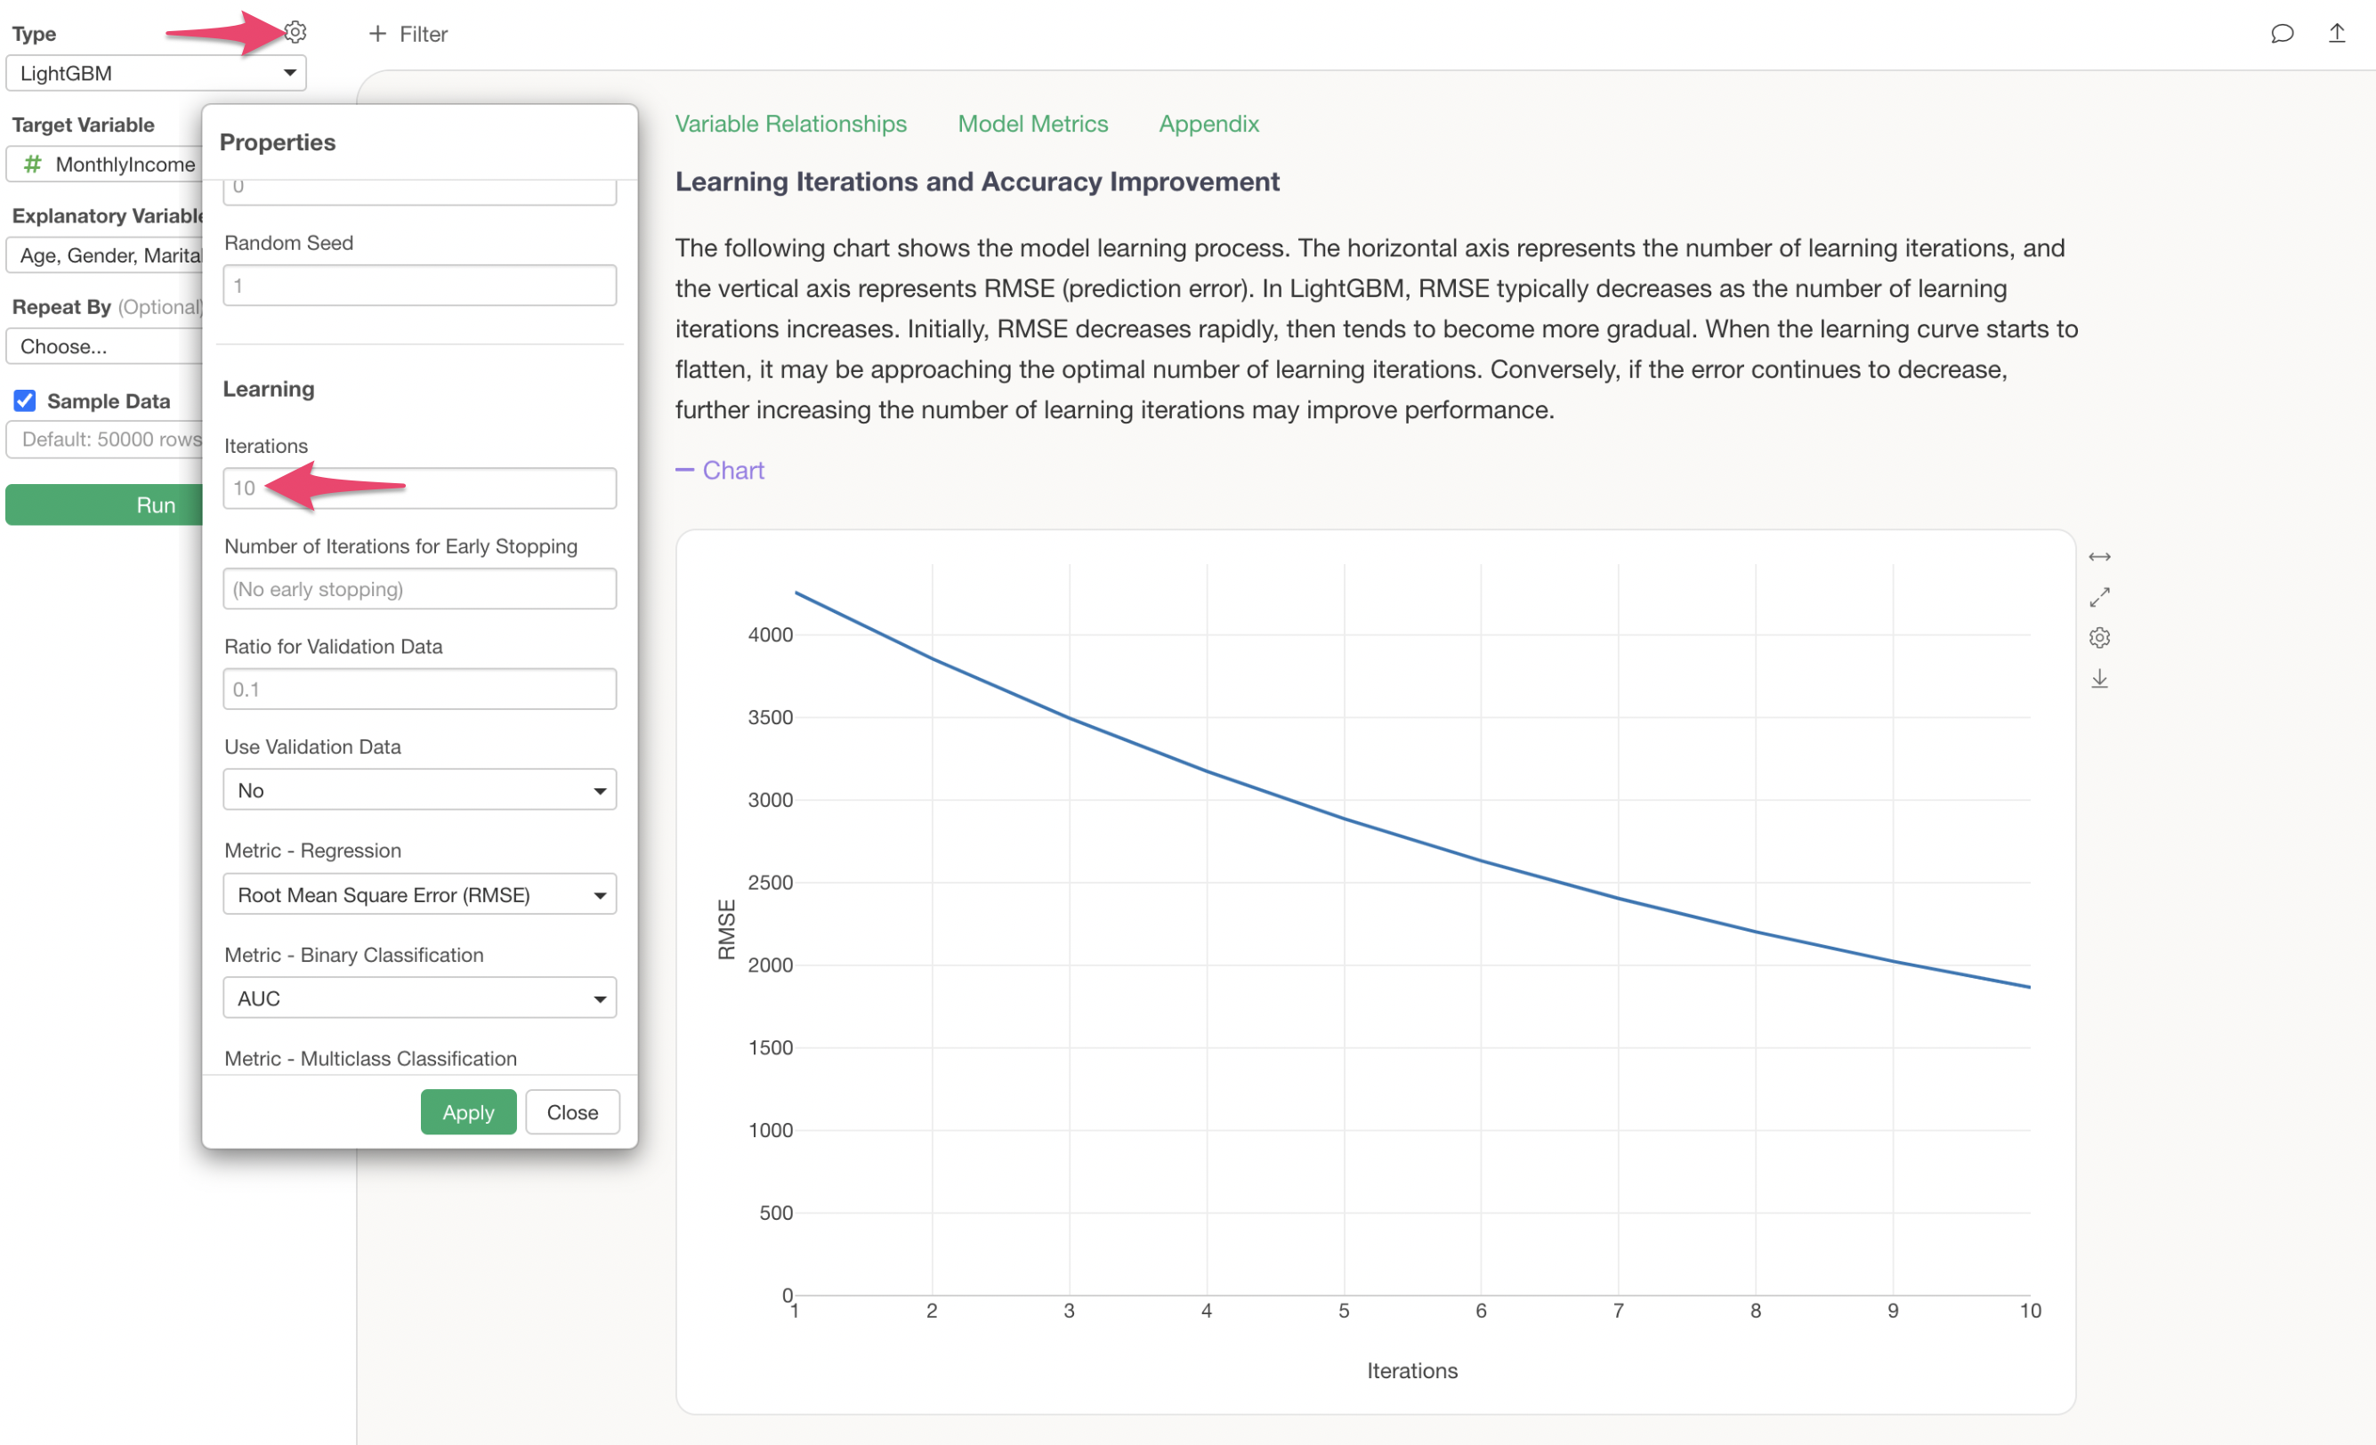
Task: Click the export upload icon
Action: tap(2337, 34)
